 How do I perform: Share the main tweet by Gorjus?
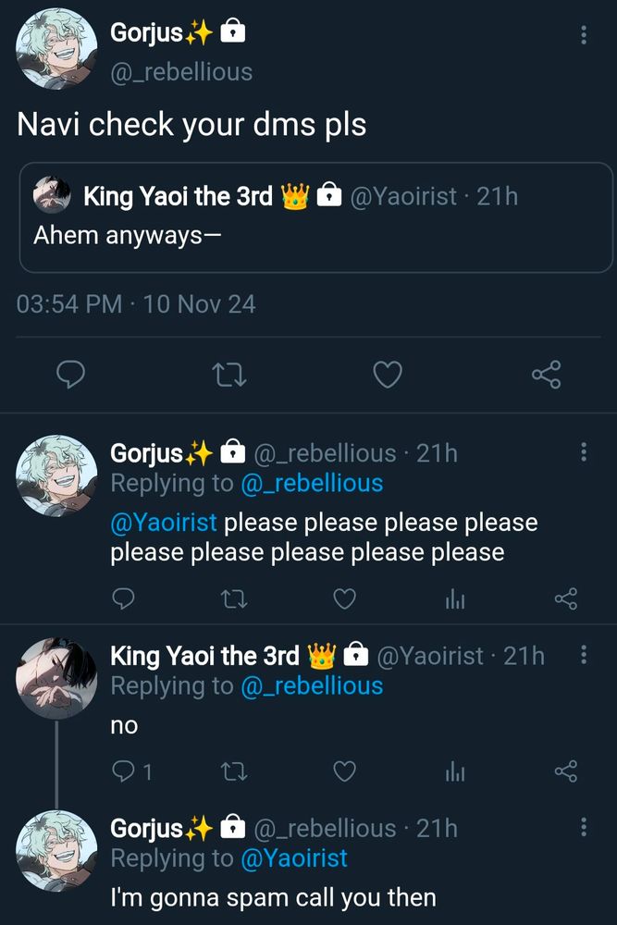[546, 375]
